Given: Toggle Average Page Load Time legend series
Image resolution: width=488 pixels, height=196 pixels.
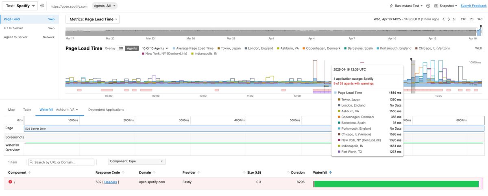Looking at the screenshot, I should point(194,48).
